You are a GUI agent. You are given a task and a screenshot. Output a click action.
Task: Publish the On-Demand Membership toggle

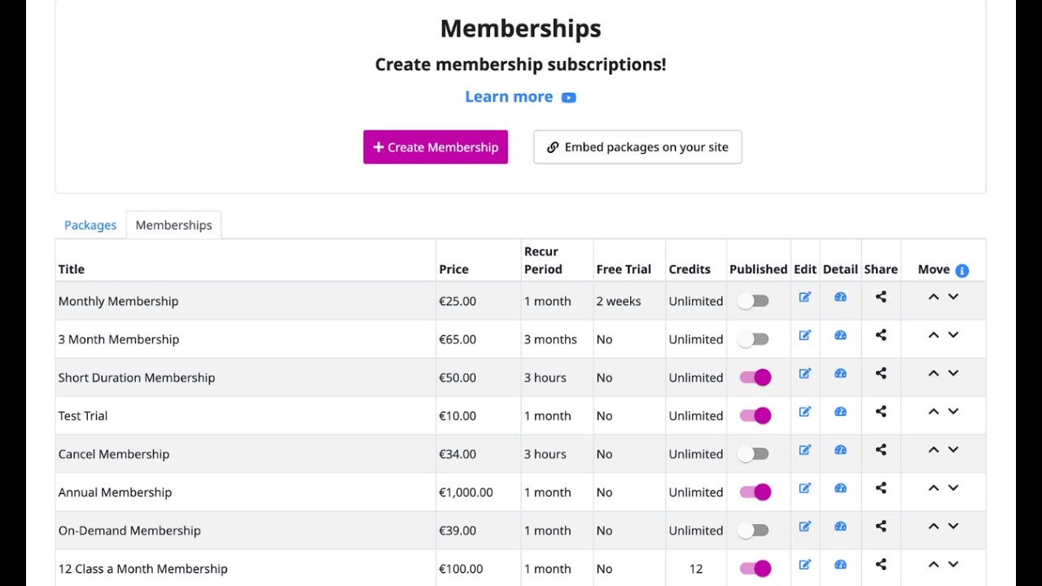pyautogui.click(x=753, y=531)
